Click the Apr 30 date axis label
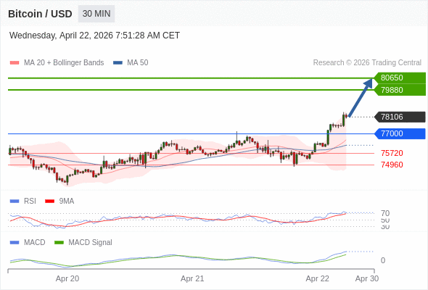 (367, 278)
